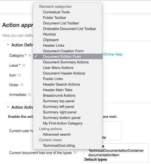This screenshot has height=164, width=151.
Task: Open the Label field help icon
Action: pos(24,66)
